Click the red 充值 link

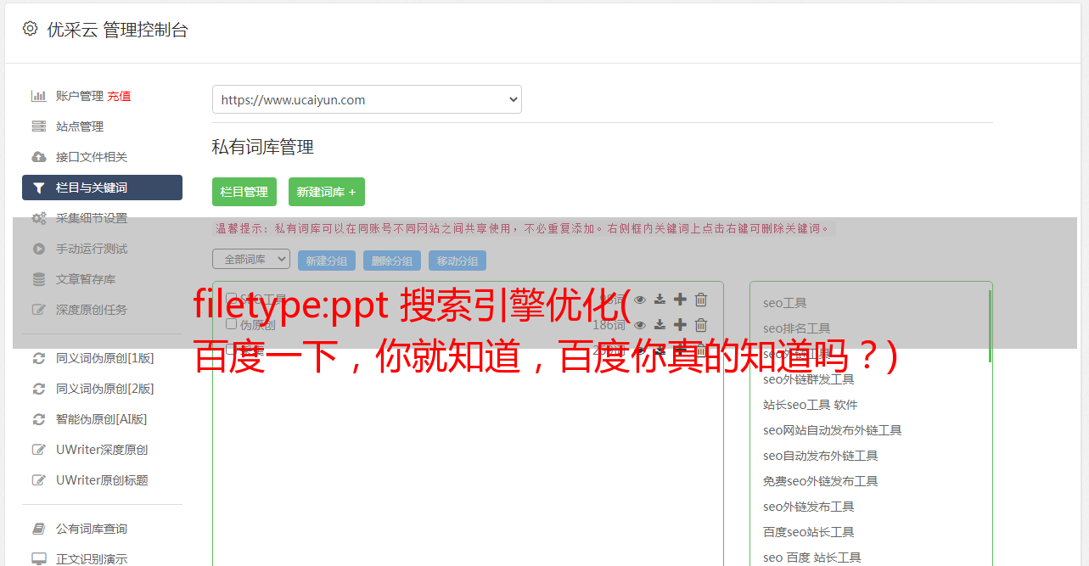119,96
